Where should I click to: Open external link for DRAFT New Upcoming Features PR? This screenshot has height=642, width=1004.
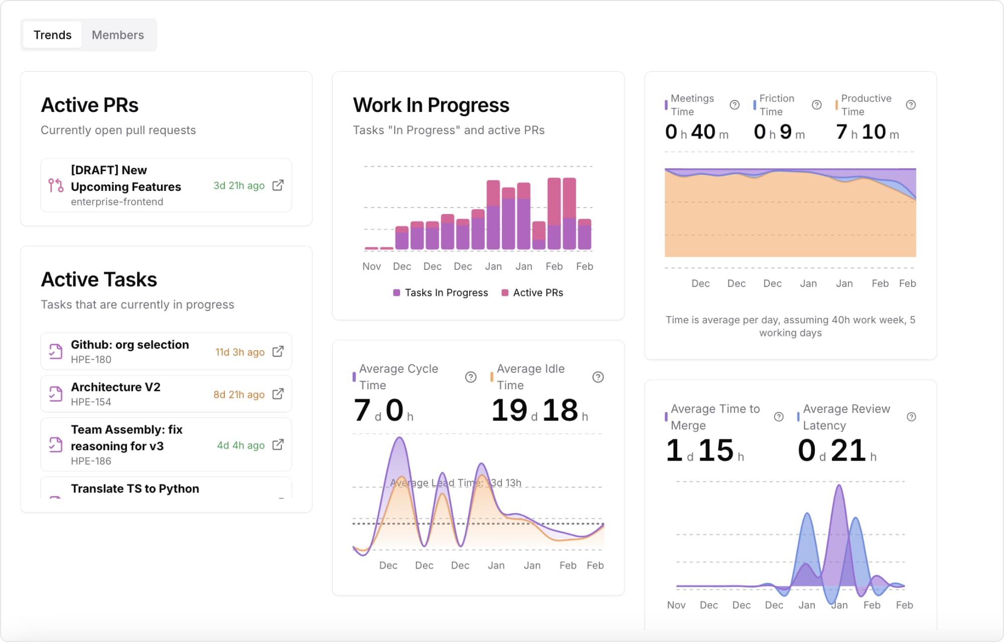pyautogui.click(x=278, y=185)
